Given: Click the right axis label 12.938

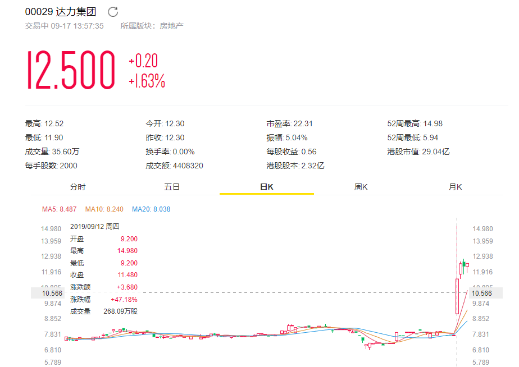Looking at the screenshot, I should pos(482,256).
